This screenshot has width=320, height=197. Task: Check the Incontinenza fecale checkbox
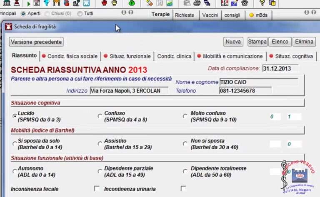(97, 188)
